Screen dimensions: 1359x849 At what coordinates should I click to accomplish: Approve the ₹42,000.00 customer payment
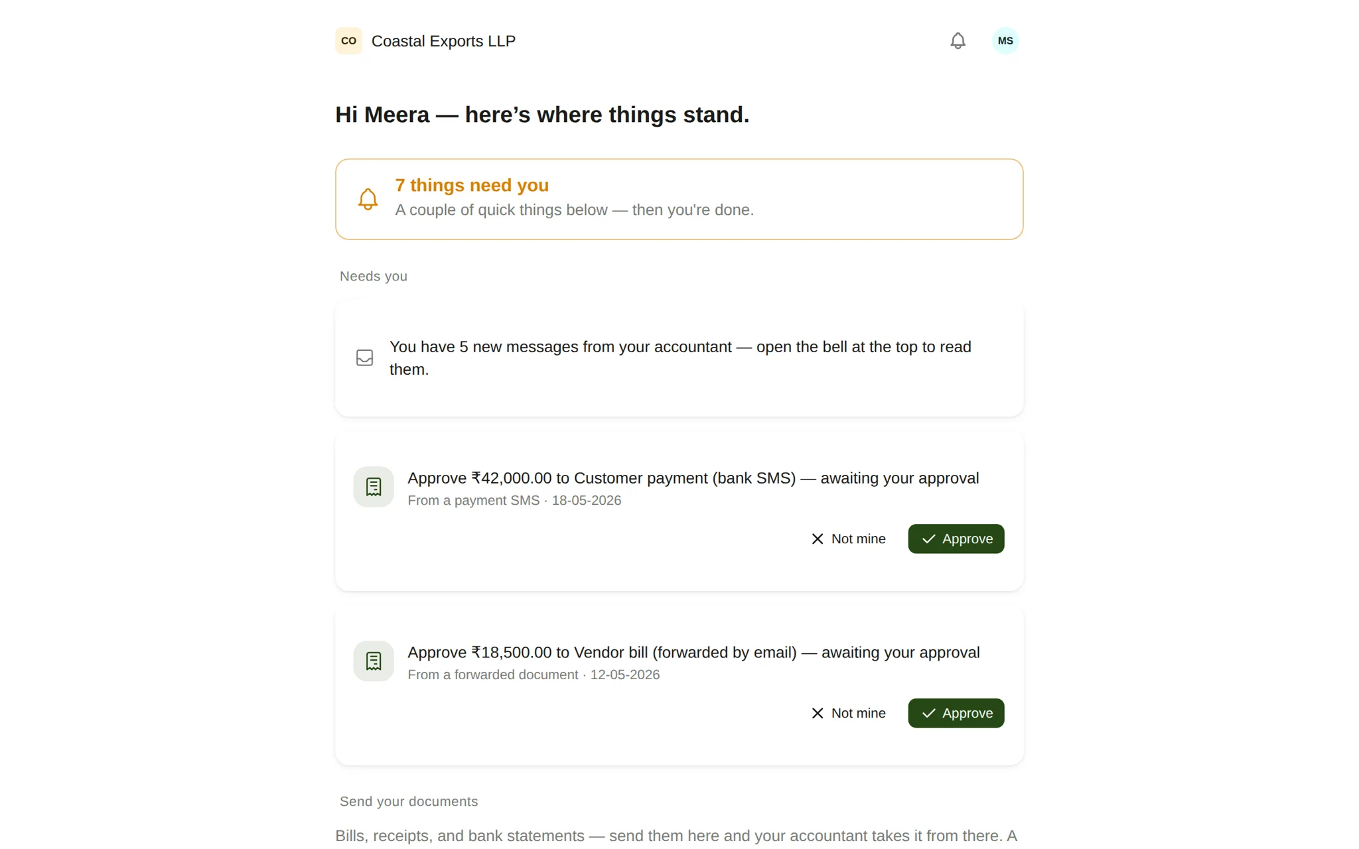pyautogui.click(x=956, y=539)
